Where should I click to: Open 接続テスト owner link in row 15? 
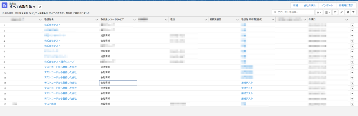click(247, 99)
